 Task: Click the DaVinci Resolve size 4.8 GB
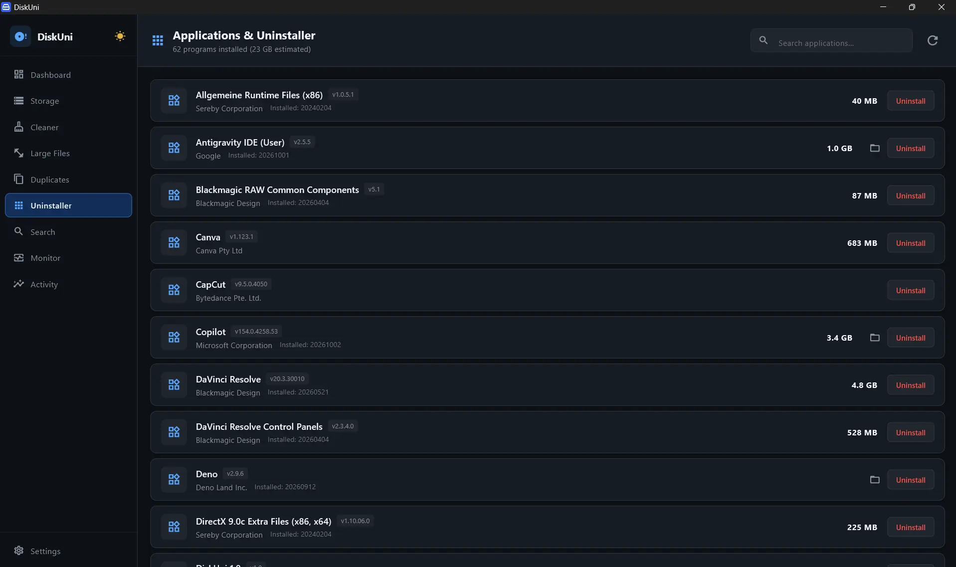point(864,385)
